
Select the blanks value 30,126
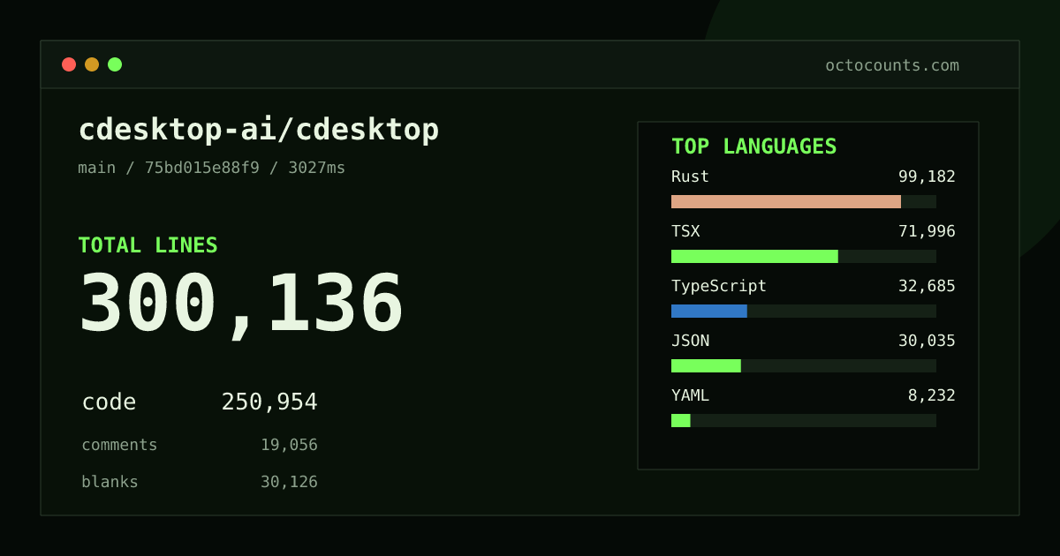click(x=289, y=482)
